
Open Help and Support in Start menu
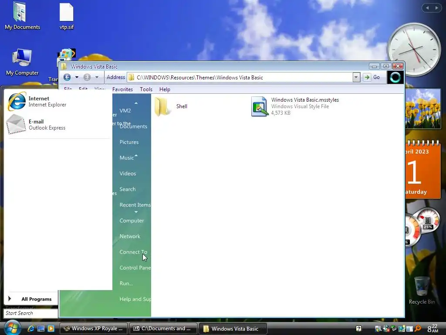tap(135, 299)
